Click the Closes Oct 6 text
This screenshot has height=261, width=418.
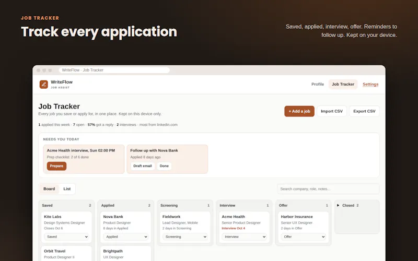tap(53, 228)
